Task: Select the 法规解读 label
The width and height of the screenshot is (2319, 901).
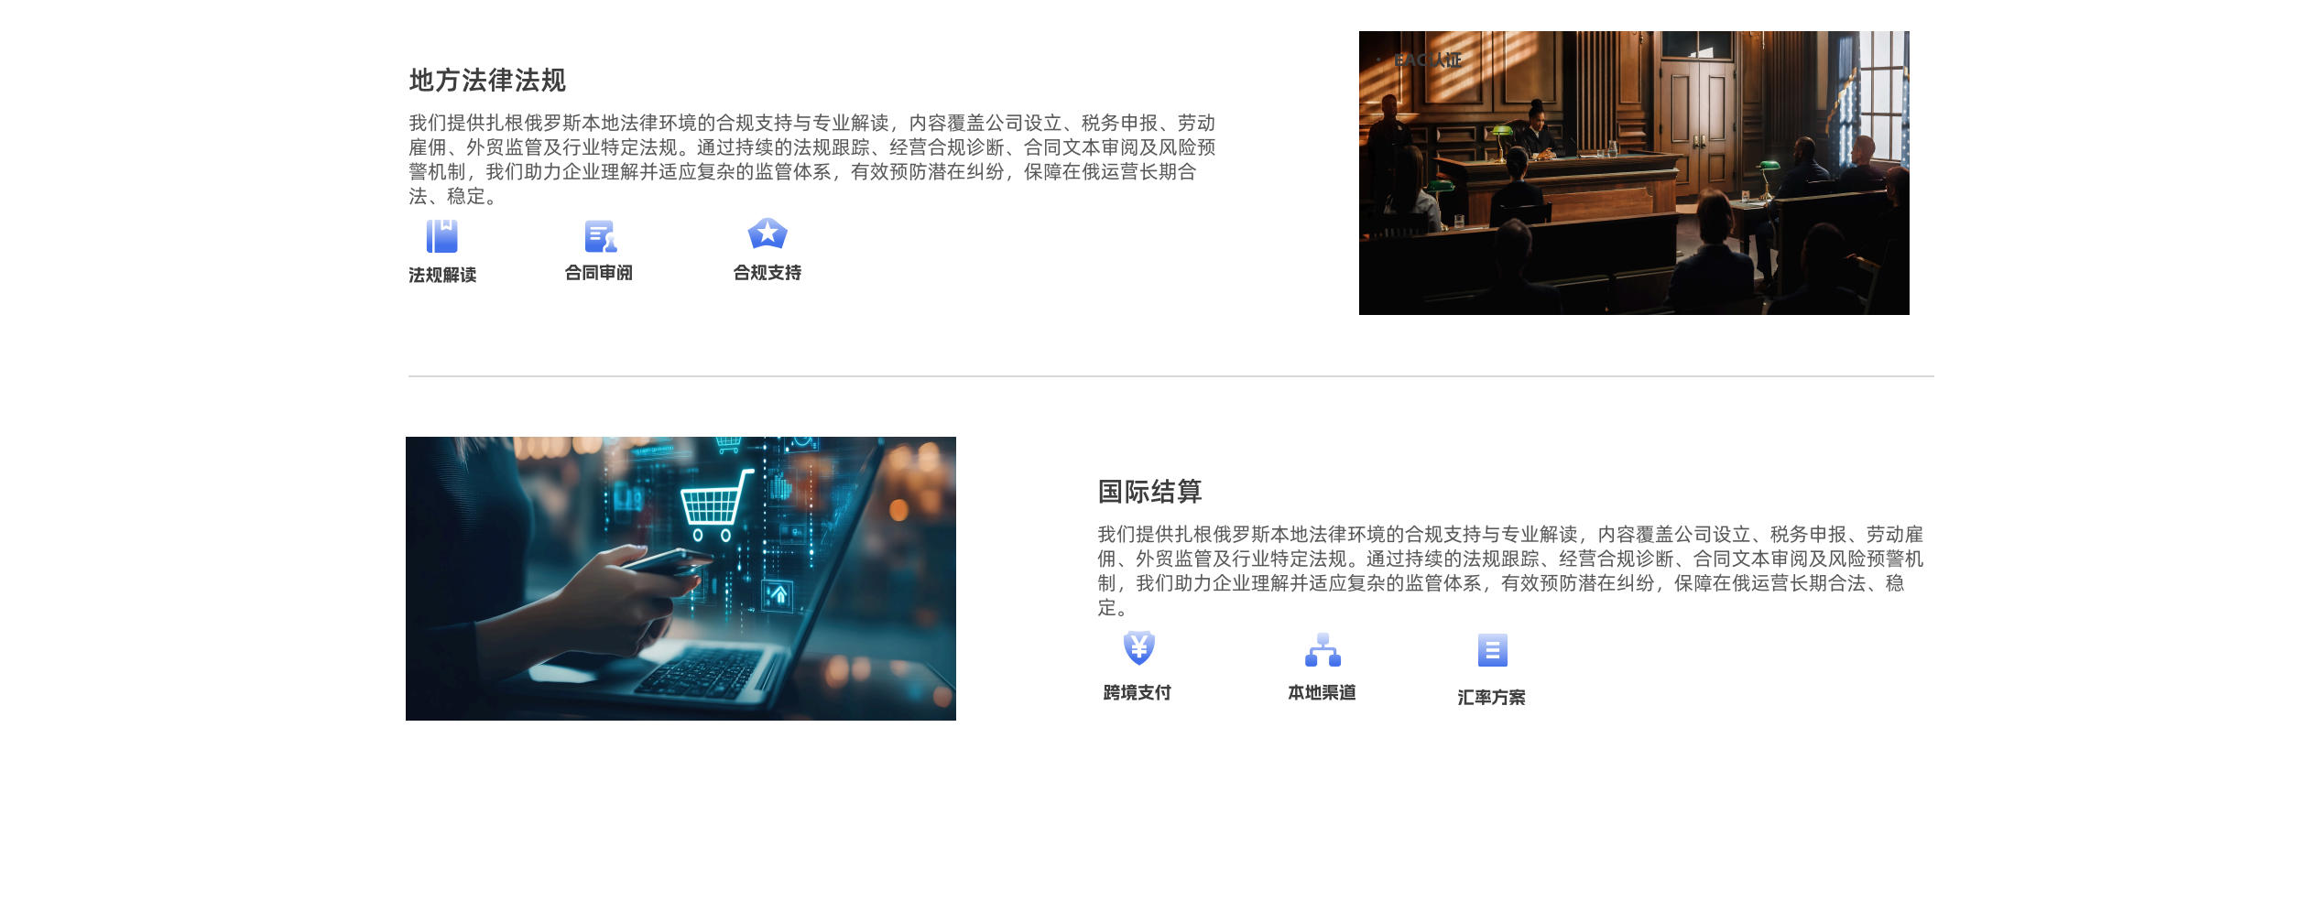Action: 442,276
